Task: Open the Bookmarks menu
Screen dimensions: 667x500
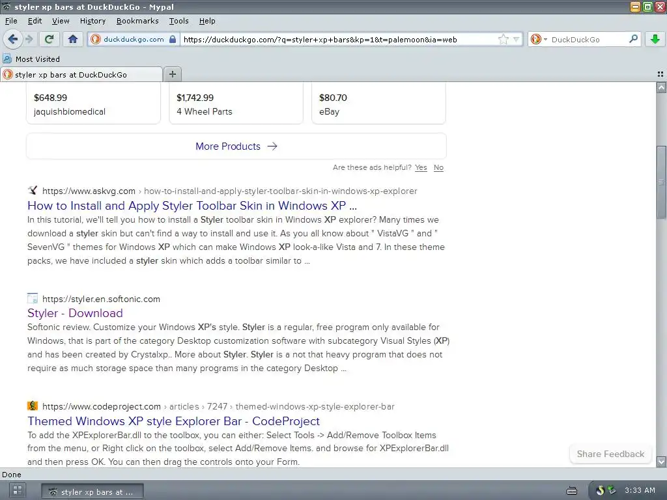Action: 137,21
